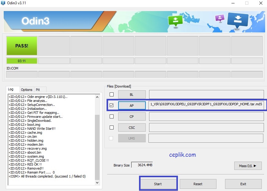Minimize the Odin3 window

point(233,3)
